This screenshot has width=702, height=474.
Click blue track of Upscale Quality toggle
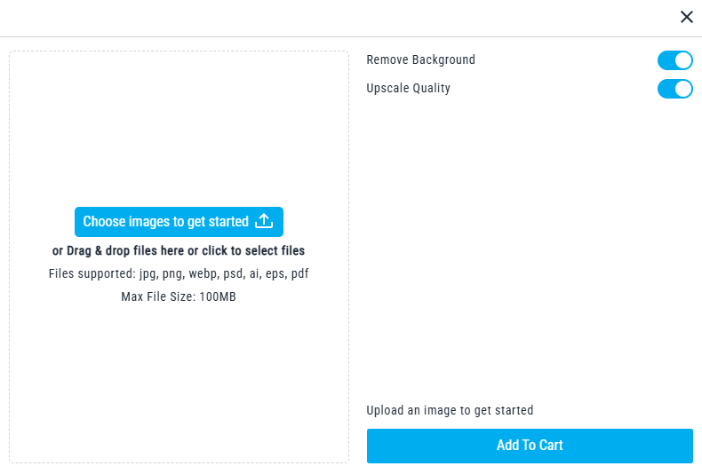click(x=666, y=89)
